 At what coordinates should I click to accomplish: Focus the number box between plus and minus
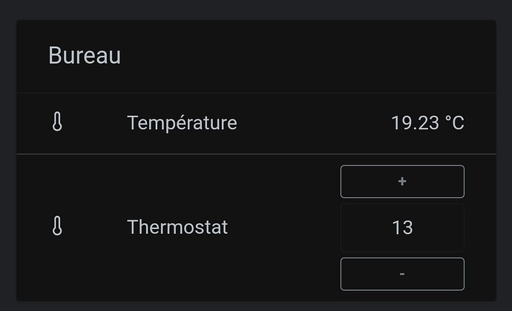tap(402, 227)
